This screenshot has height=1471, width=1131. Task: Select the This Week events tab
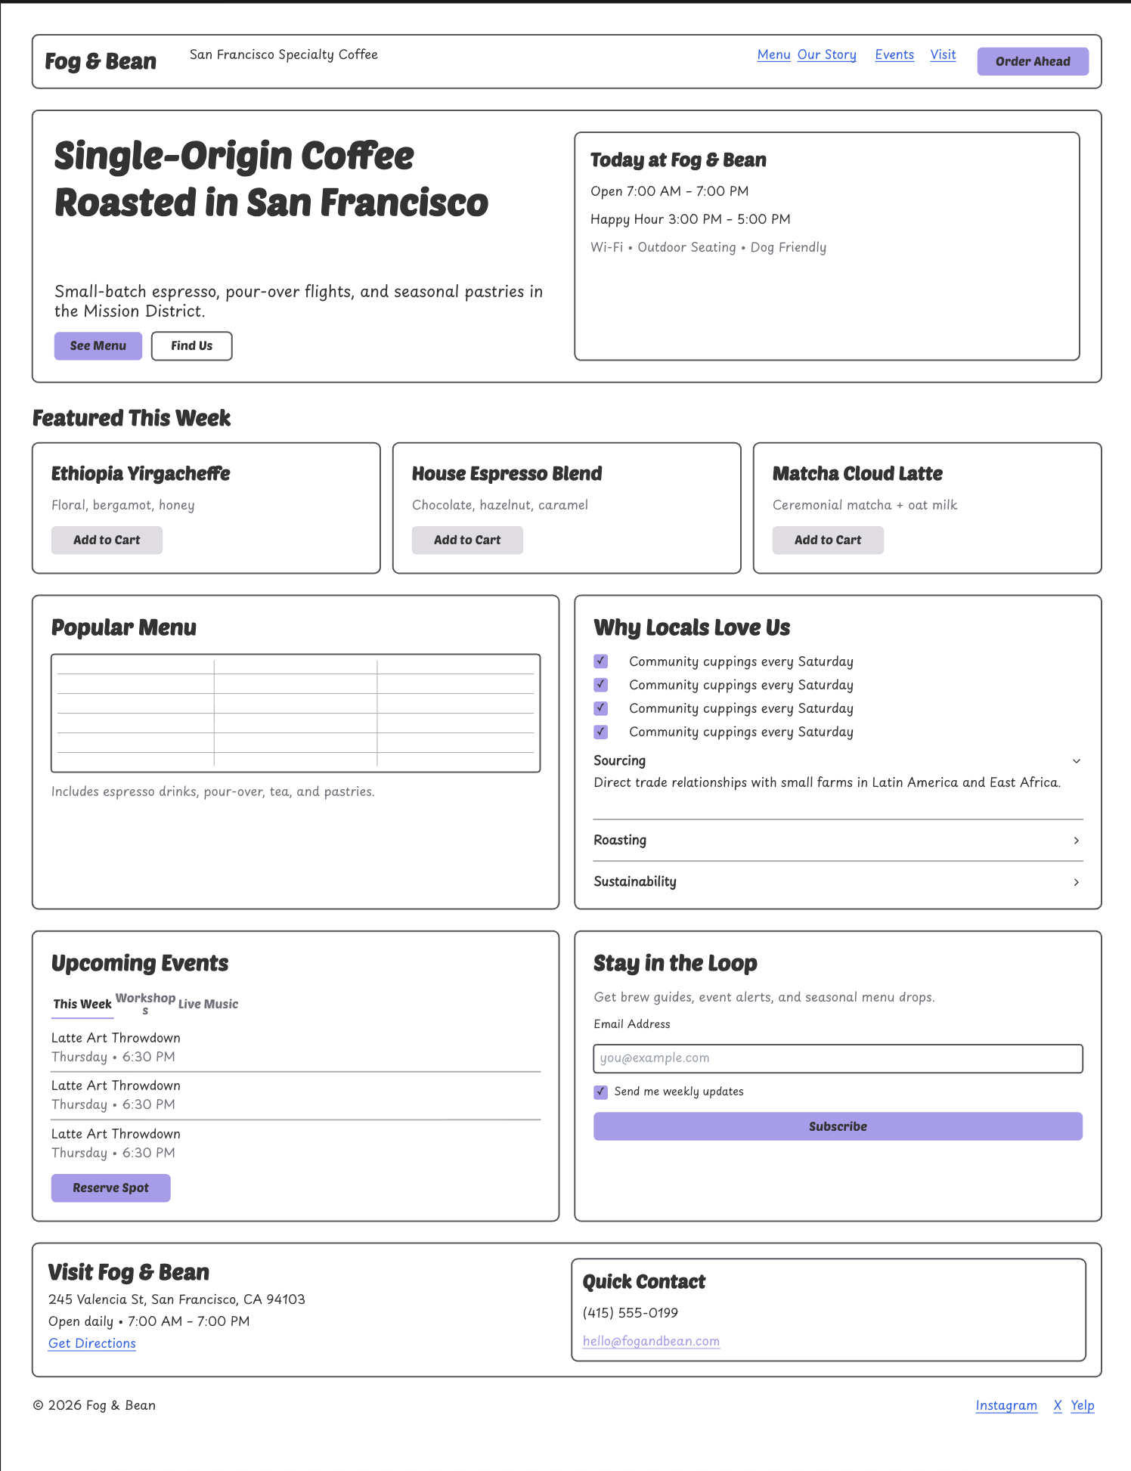(82, 1004)
